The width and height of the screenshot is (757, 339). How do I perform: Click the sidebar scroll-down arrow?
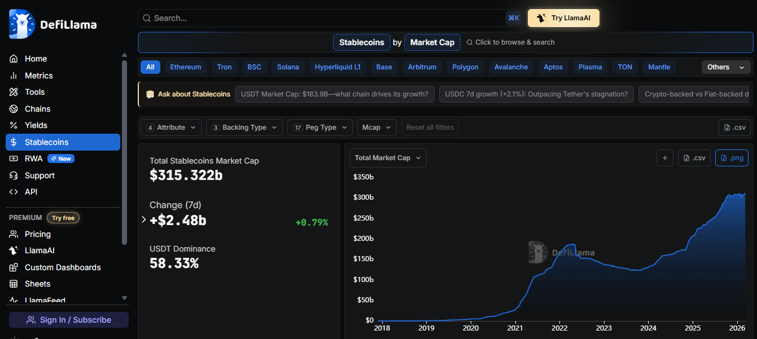[x=125, y=298]
